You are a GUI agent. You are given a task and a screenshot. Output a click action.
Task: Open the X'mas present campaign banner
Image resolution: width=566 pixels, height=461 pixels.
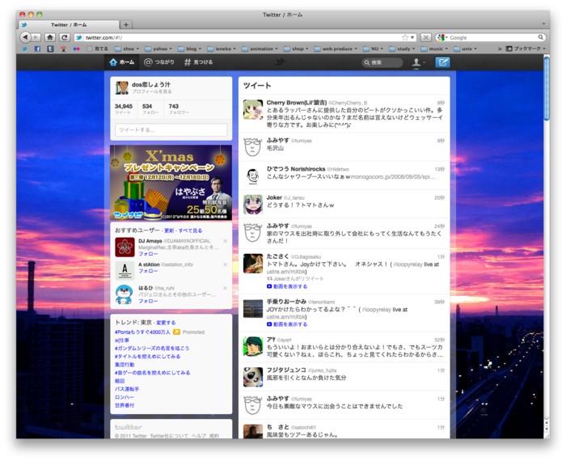coord(171,182)
